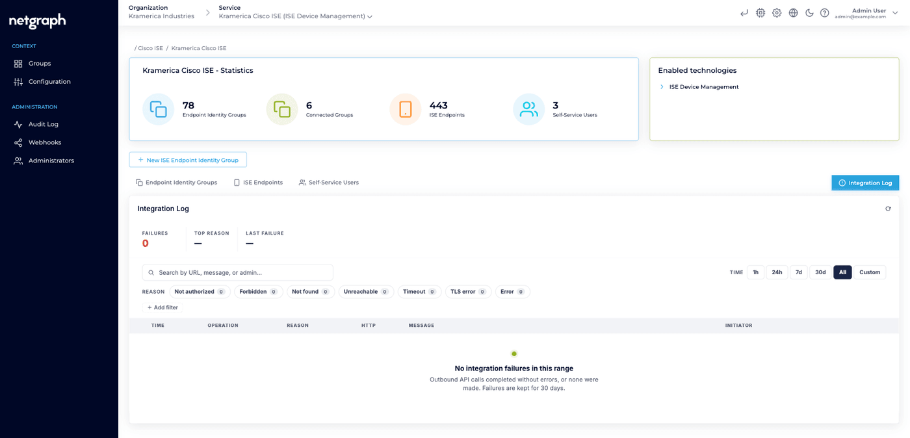Image resolution: width=910 pixels, height=438 pixels.
Task: Toggle the Error reason filter
Action: [x=512, y=292]
